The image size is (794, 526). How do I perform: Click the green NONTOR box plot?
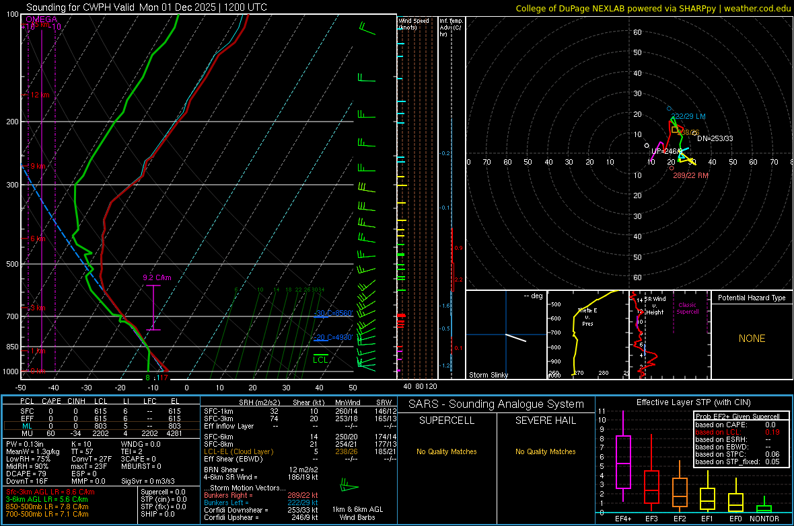pyautogui.click(x=764, y=505)
